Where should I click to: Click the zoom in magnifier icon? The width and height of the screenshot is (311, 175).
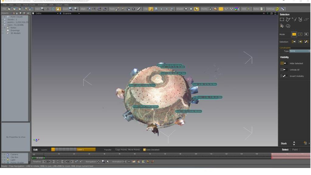pos(71,9)
